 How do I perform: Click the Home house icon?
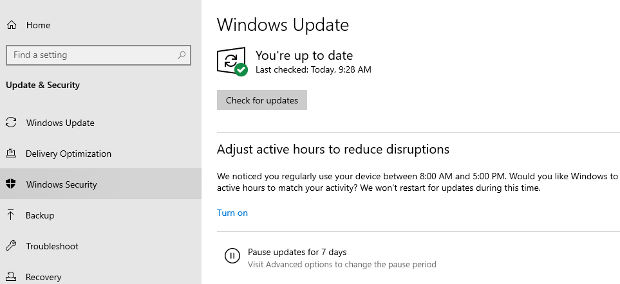[x=12, y=25]
